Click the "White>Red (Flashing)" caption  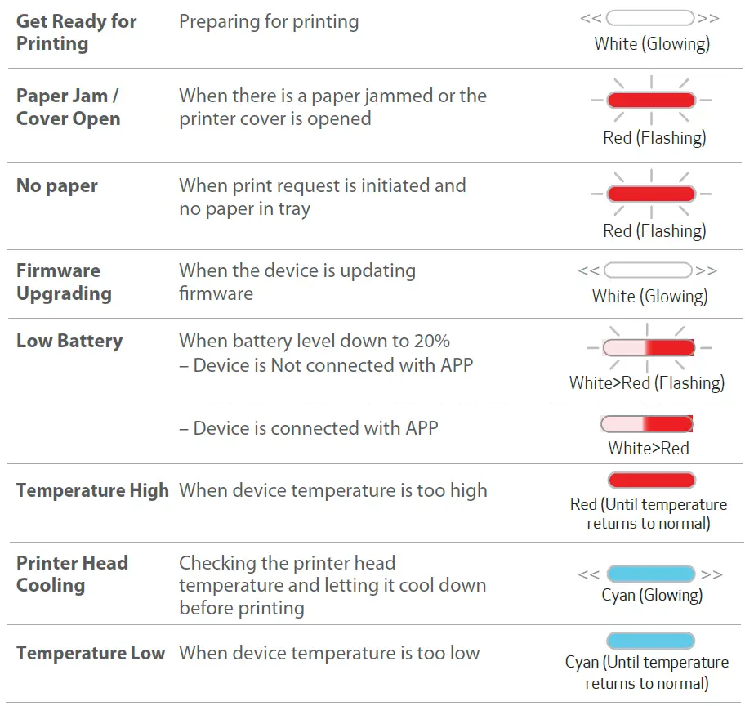(x=647, y=382)
